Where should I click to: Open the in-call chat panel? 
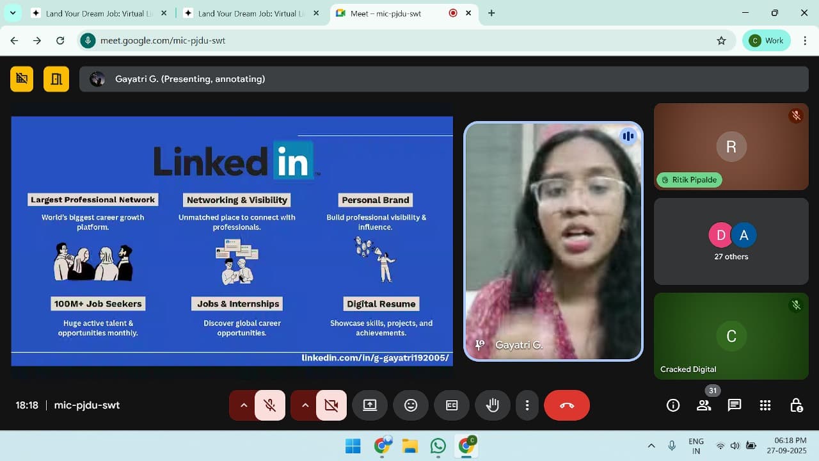coord(734,405)
